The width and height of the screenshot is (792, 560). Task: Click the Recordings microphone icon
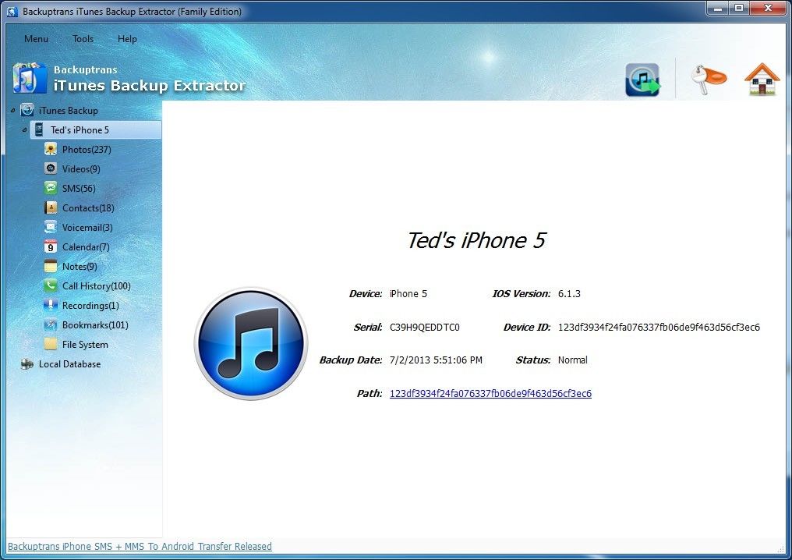click(51, 305)
